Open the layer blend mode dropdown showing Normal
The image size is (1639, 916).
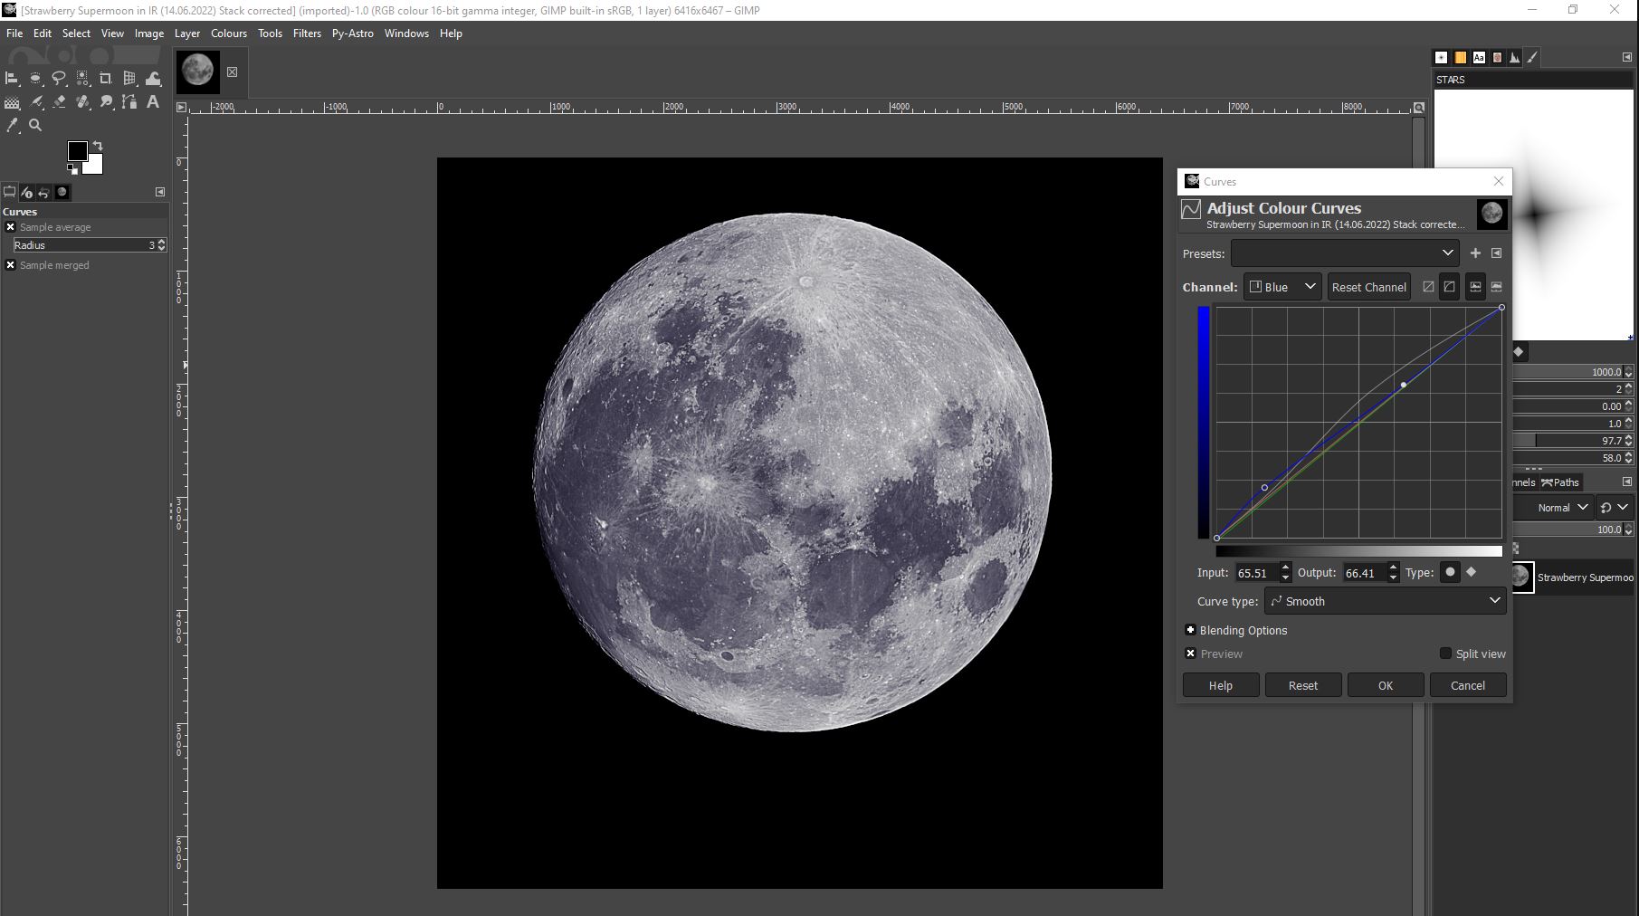(x=1555, y=508)
